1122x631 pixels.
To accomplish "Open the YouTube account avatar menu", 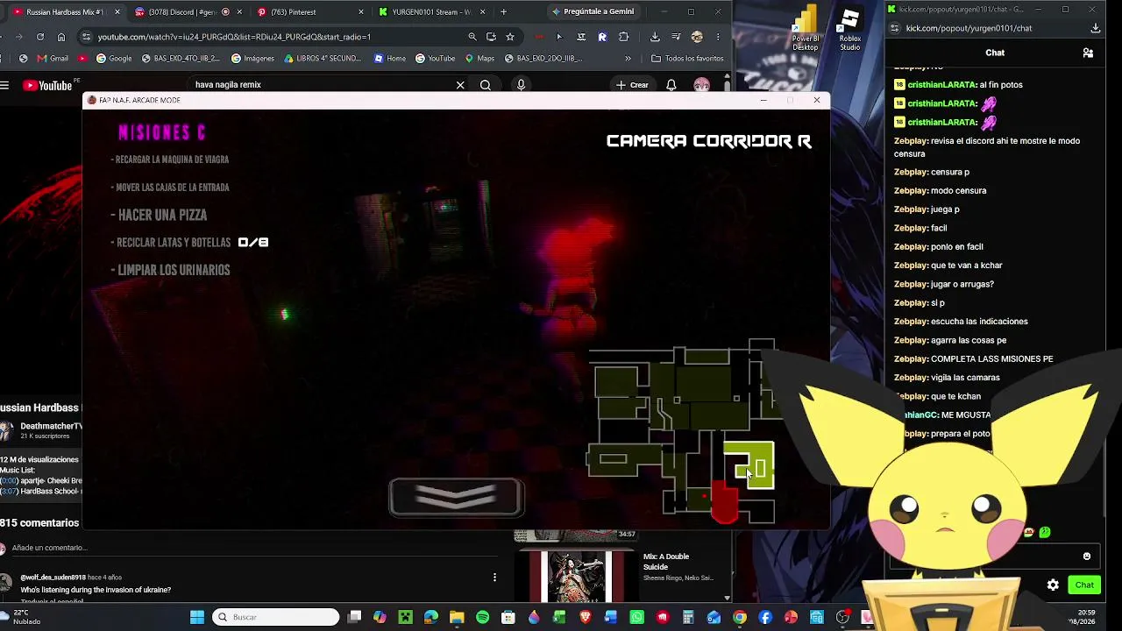I will coord(701,85).
